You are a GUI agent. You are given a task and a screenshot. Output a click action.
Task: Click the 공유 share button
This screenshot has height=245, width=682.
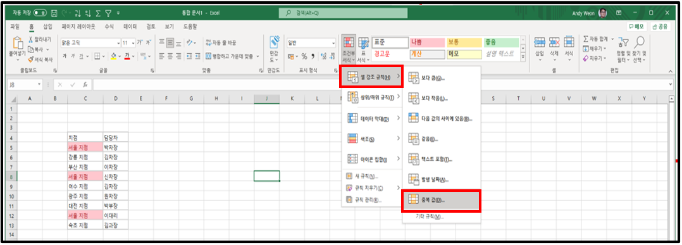(x=660, y=27)
